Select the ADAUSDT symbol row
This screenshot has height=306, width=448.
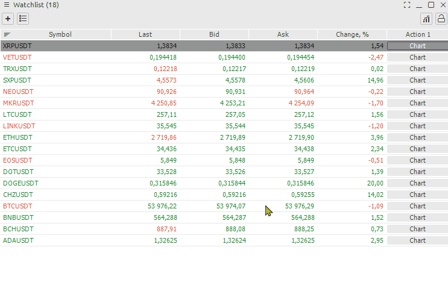tap(19, 240)
